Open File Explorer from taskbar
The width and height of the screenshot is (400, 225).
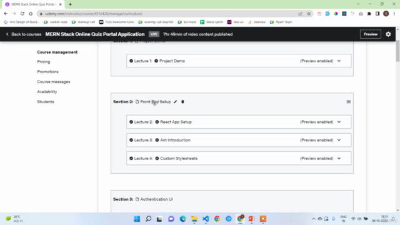click(194, 219)
